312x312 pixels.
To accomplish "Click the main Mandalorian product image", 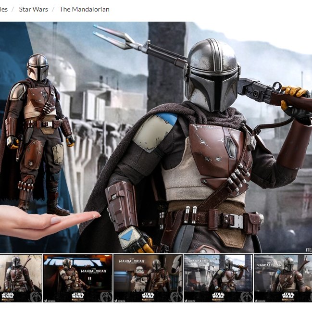I will [156, 137].
